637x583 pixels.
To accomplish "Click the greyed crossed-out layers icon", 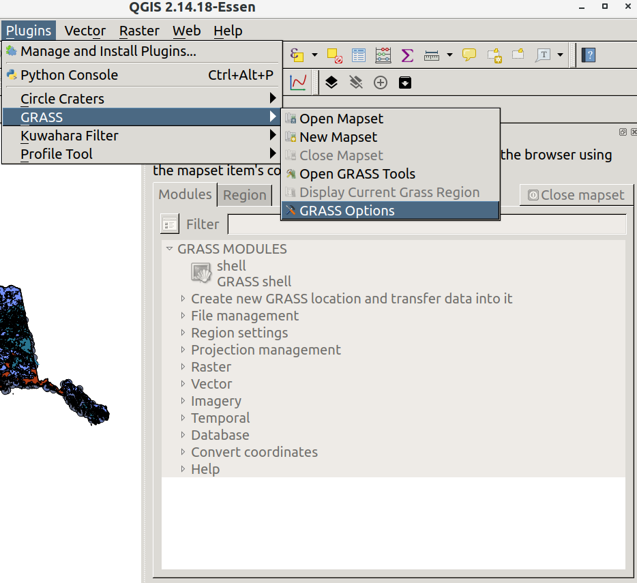I will pyautogui.click(x=356, y=83).
